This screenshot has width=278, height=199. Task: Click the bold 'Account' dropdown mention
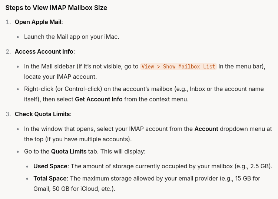coord(206,129)
